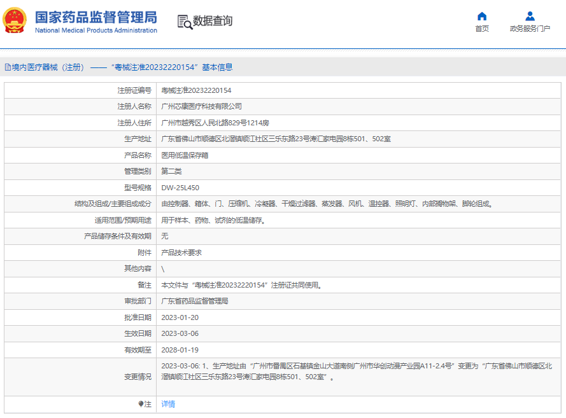Click the document icon before 境内医疗器械
Screen dimensions: 566x418
[8, 67]
